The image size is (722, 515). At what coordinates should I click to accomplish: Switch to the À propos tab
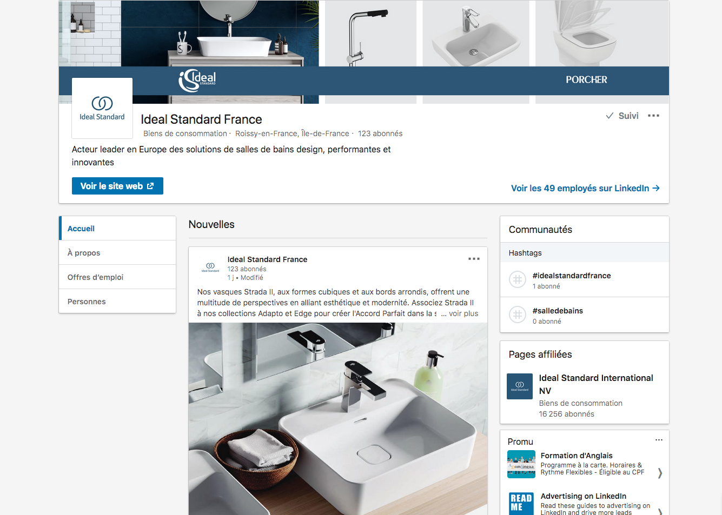(117, 253)
